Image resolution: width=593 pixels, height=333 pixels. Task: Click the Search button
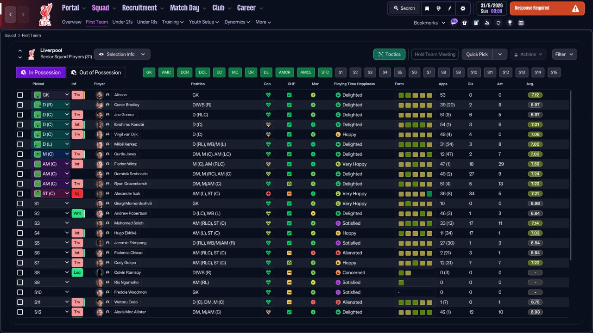(404, 8)
